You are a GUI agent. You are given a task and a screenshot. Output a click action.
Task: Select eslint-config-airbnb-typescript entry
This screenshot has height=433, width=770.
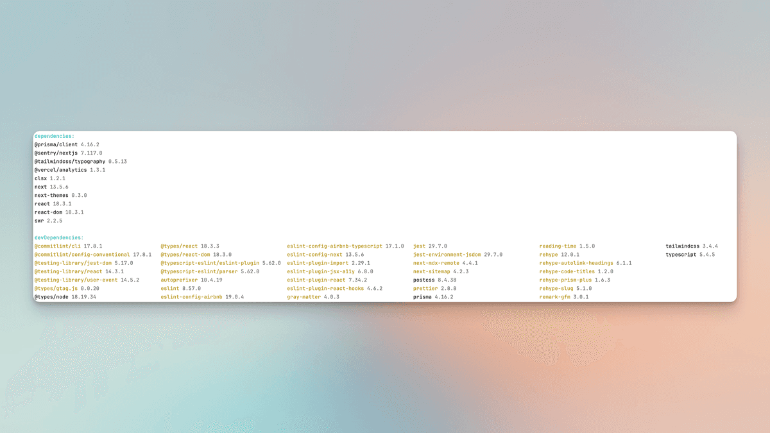[334, 246]
